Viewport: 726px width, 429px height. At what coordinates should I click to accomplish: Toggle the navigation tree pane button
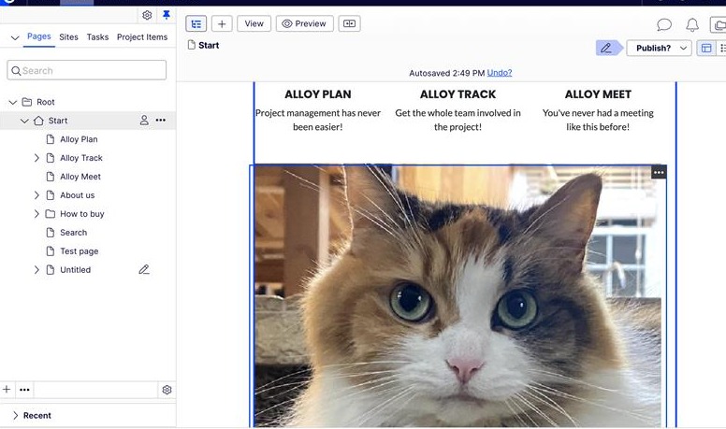coord(196,24)
